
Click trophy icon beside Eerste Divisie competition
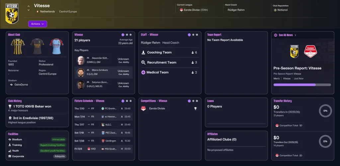(195, 108)
